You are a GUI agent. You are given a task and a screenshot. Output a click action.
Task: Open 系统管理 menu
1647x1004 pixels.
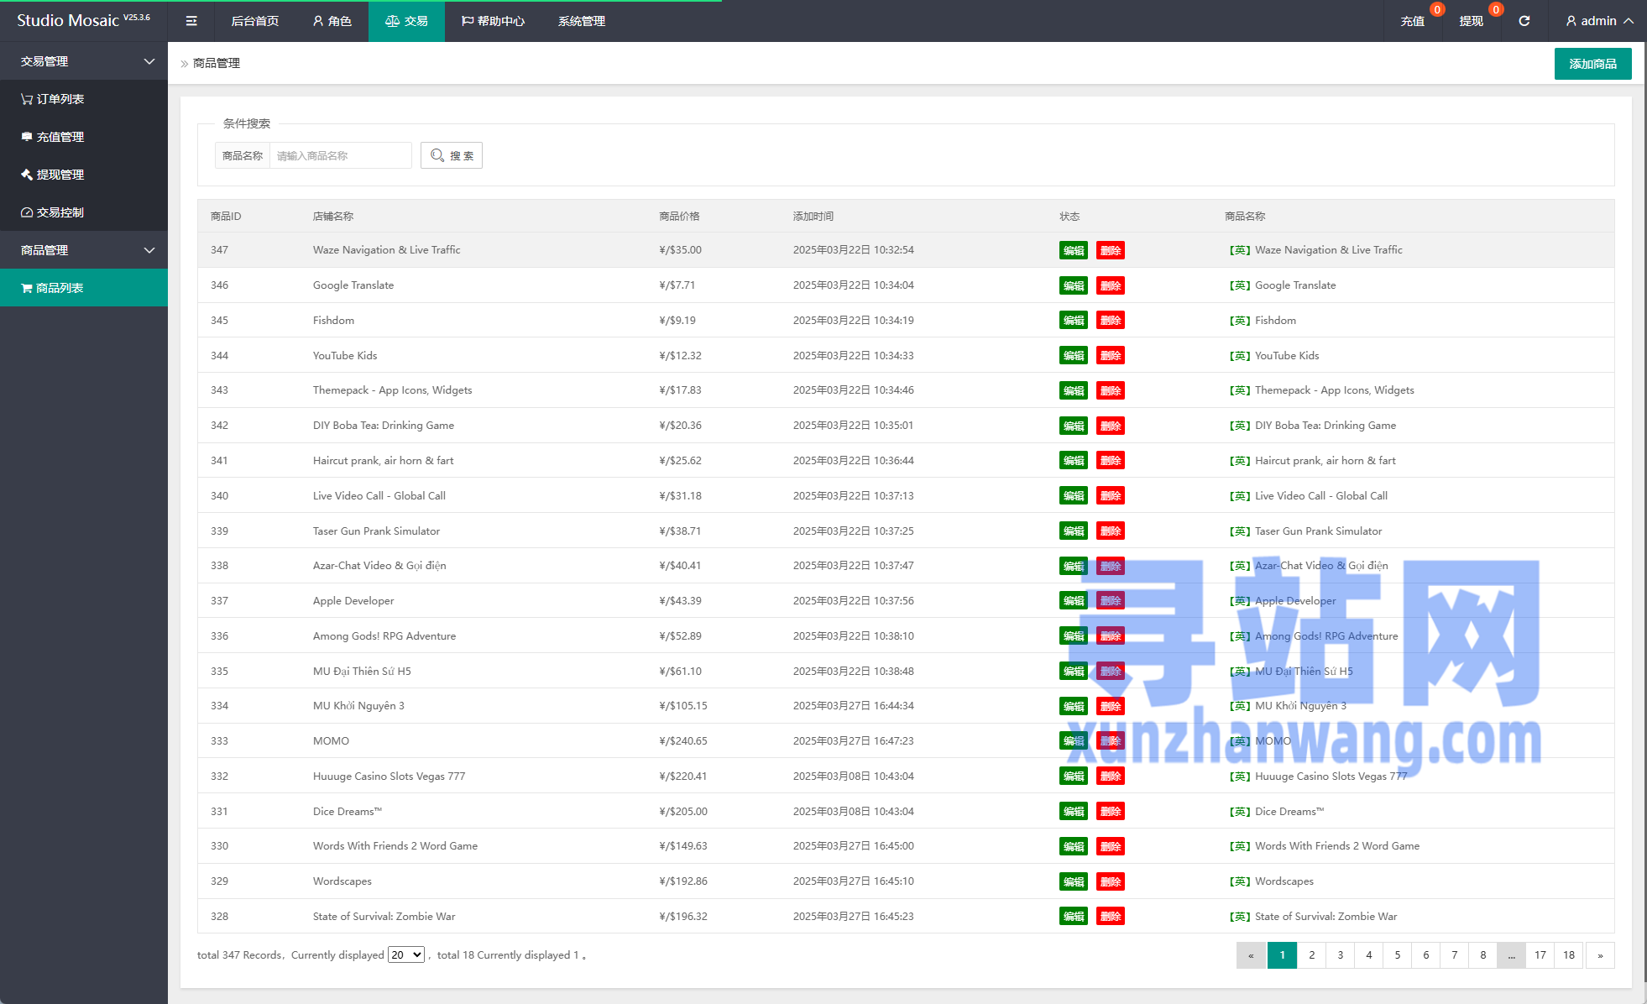(581, 21)
